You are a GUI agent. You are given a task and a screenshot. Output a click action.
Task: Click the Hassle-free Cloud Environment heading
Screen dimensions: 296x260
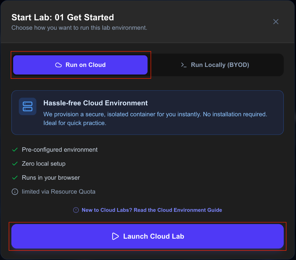point(95,103)
